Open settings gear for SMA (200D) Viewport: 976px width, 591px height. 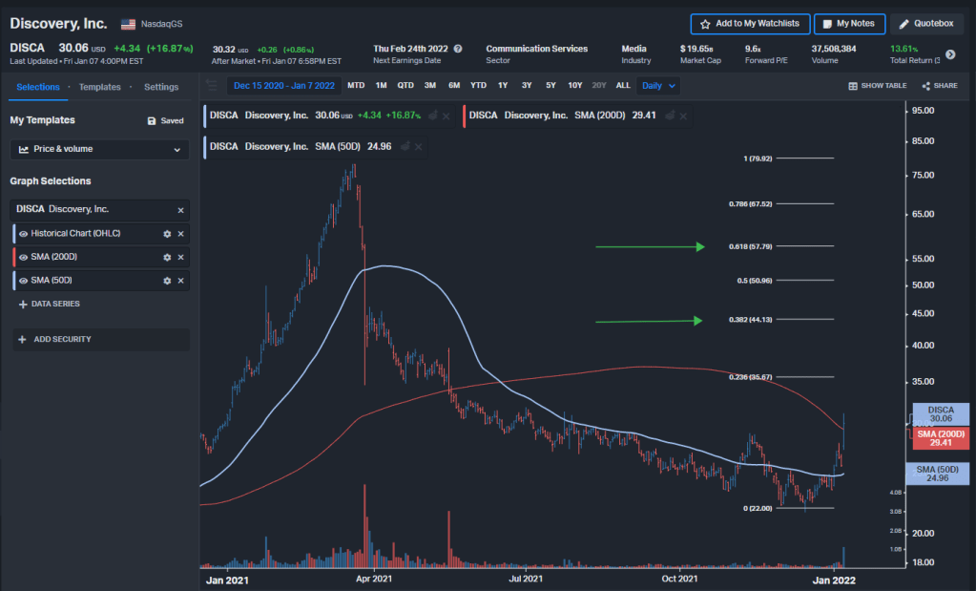click(167, 258)
